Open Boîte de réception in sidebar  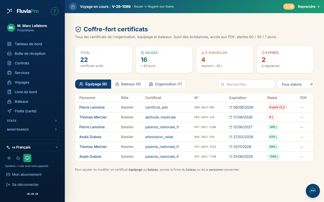[32, 54]
